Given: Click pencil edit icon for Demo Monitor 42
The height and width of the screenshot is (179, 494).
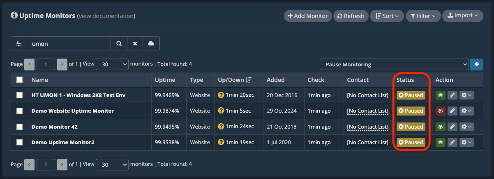Looking at the screenshot, I should click(x=452, y=127).
